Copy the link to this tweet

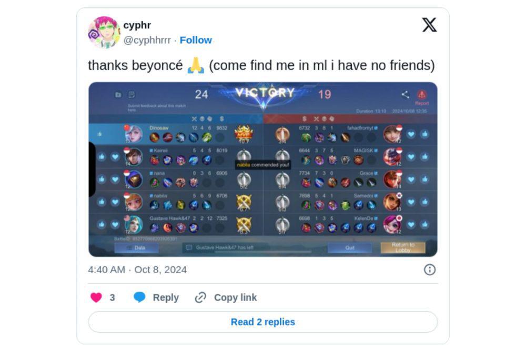point(226,297)
